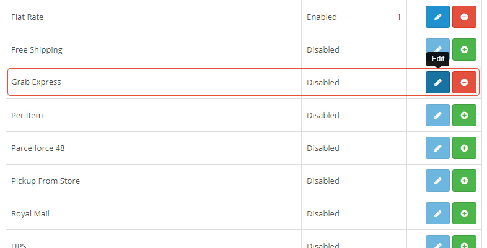
Task: Click the edit pencil for Royal Mail
Action: click(x=437, y=213)
